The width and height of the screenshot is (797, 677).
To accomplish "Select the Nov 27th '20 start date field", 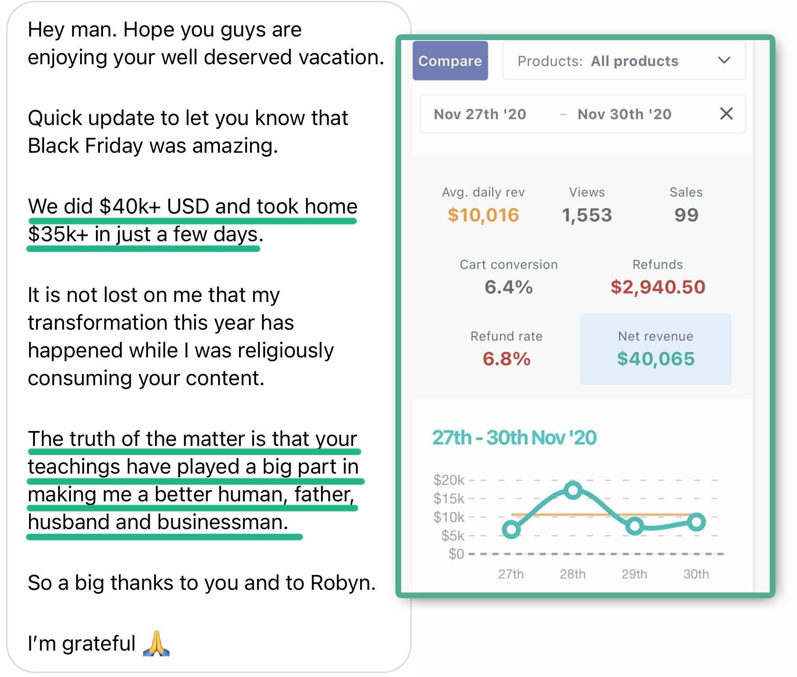I will click(480, 114).
